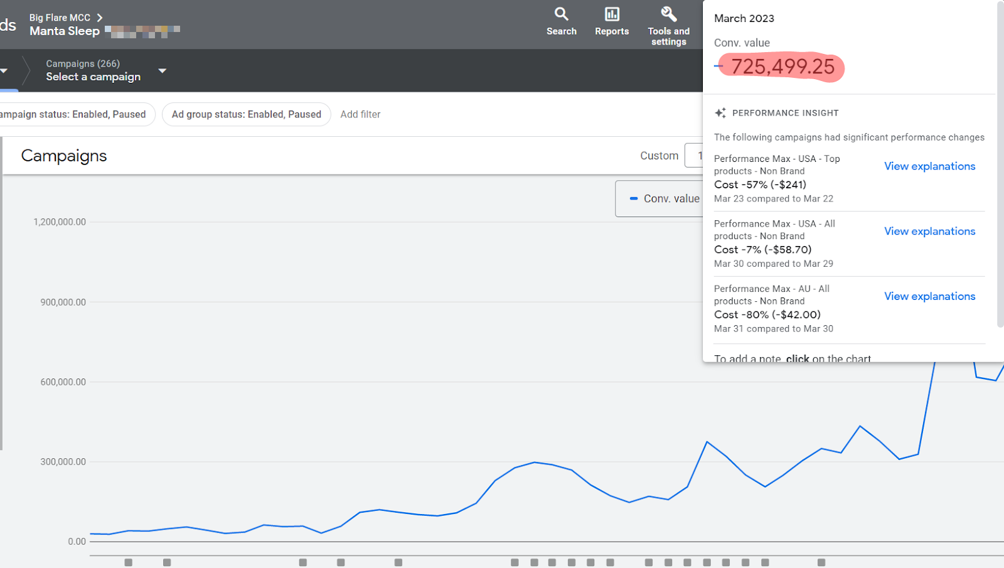Open the Custom date range box
The image size is (1004, 568).
693,156
